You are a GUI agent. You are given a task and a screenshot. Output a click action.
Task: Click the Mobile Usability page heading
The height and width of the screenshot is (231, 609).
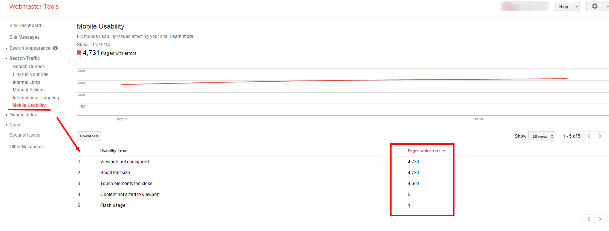[101, 26]
